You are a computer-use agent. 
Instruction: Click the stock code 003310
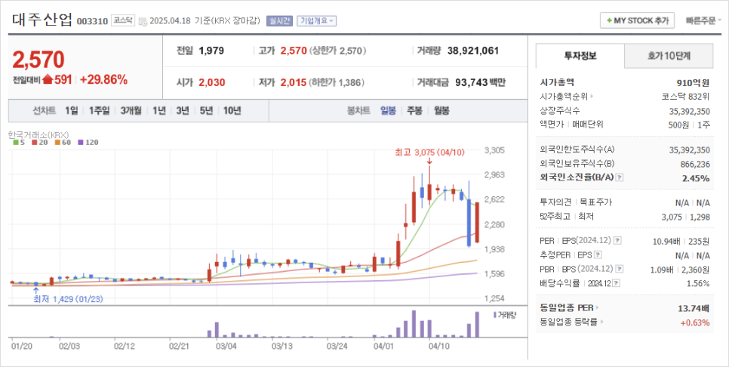coord(92,21)
